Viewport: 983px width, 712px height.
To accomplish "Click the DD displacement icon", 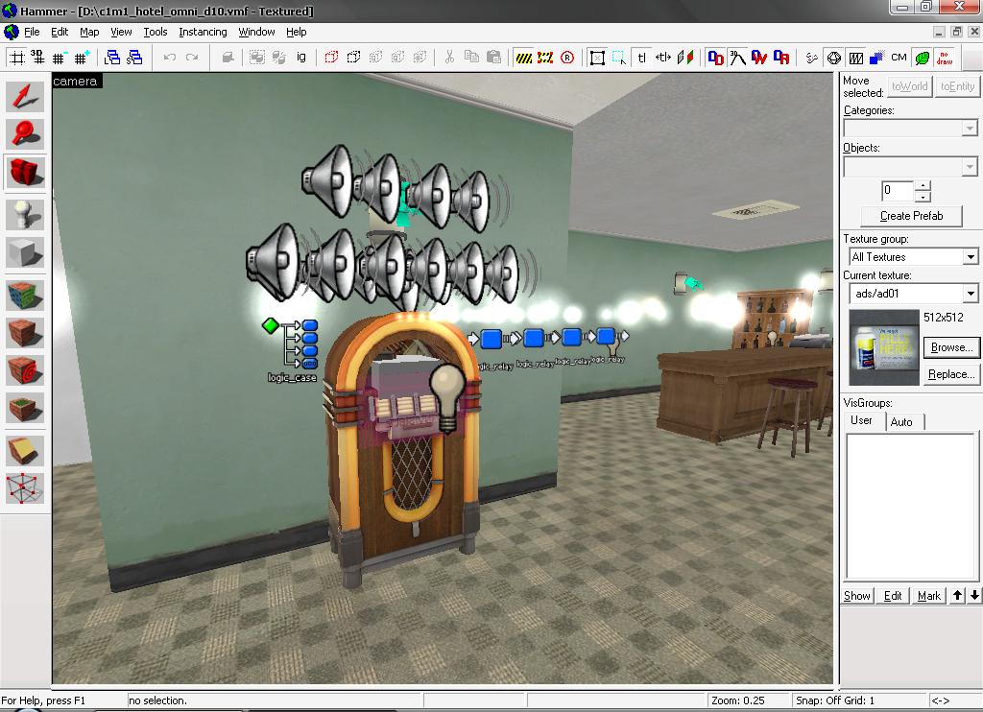I will click(715, 58).
